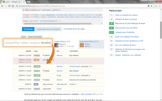Open Validação de lista com jQuery

tap(126, 19)
